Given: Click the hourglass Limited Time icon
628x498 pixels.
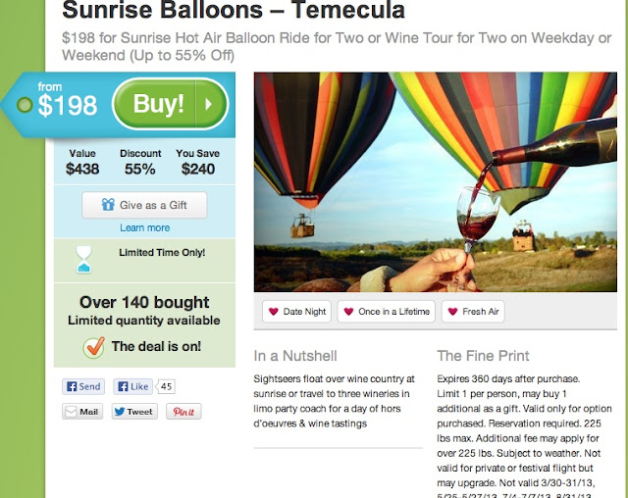Looking at the screenshot, I should pyautogui.click(x=85, y=260).
